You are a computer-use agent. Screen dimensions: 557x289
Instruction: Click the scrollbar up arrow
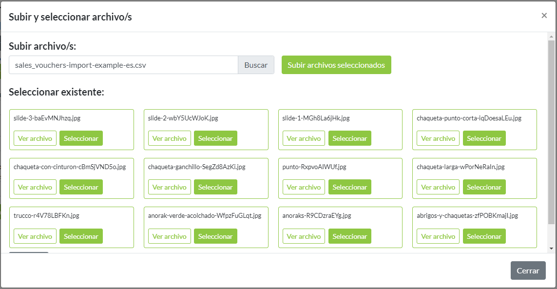tap(551, 37)
